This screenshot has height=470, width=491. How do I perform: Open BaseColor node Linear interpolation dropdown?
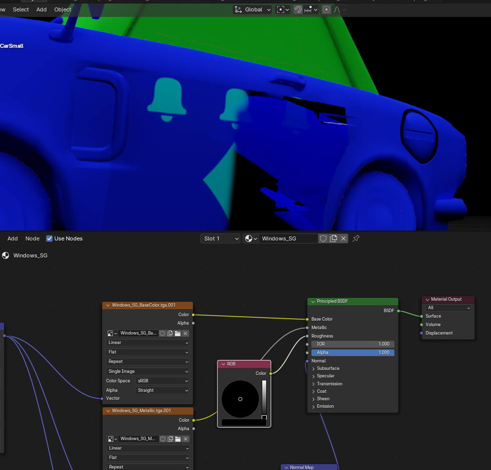point(148,343)
